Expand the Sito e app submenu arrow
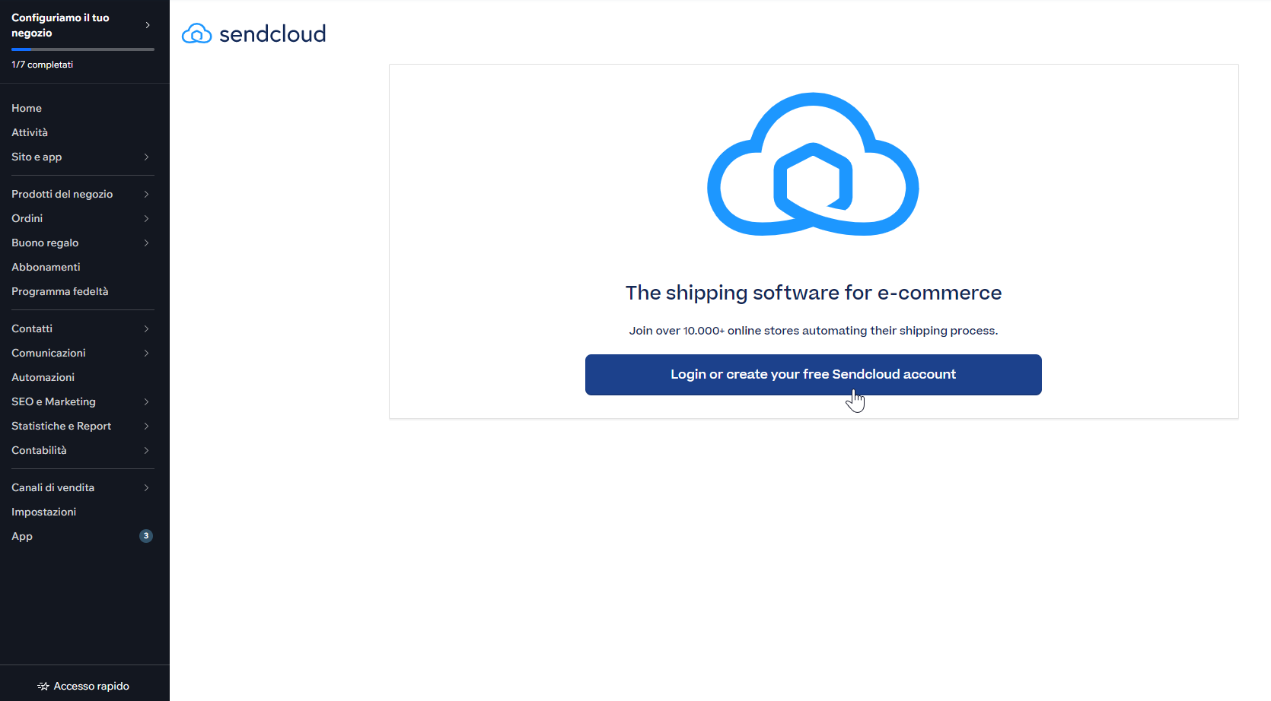1271x701 pixels. point(146,157)
